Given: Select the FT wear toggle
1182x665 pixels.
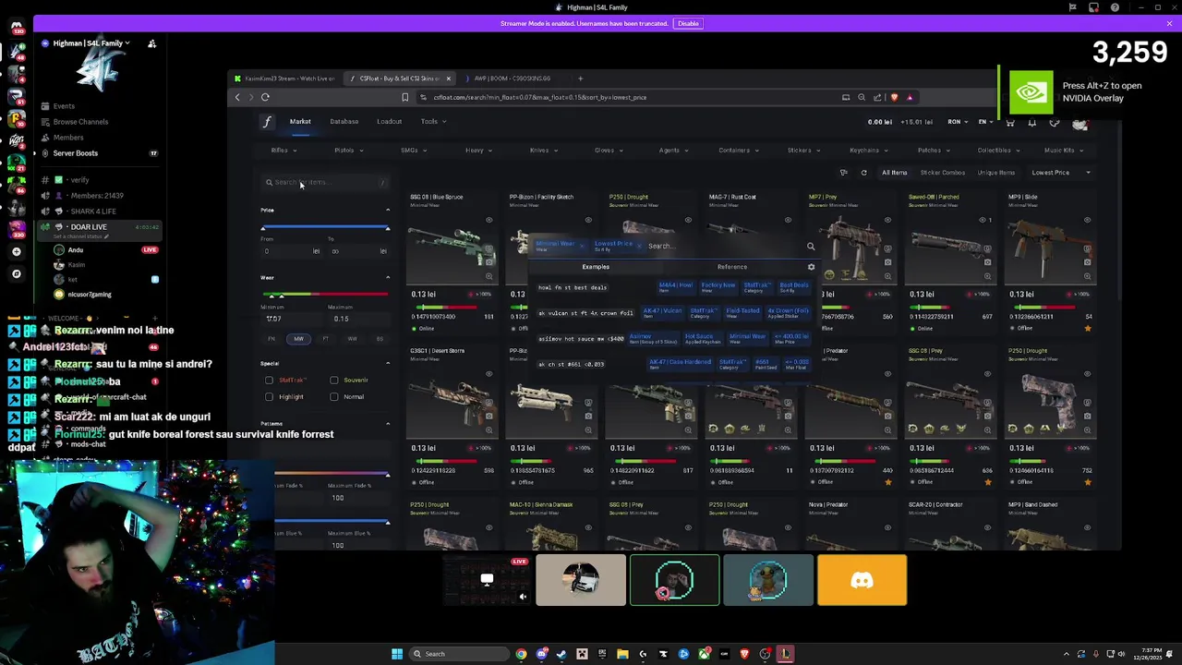Looking at the screenshot, I should pyautogui.click(x=325, y=339).
